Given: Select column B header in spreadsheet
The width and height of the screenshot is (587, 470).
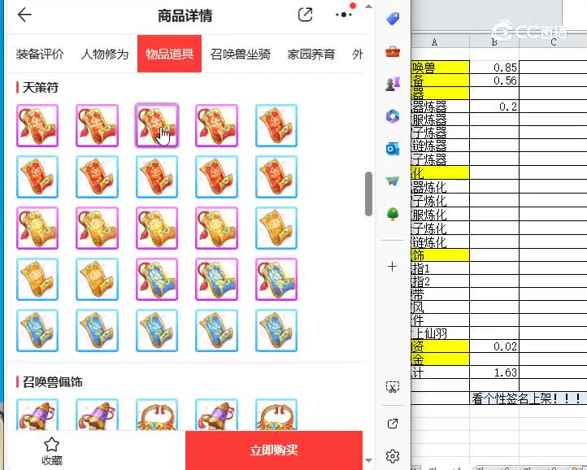Looking at the screenshot, I should coord(494,42).
